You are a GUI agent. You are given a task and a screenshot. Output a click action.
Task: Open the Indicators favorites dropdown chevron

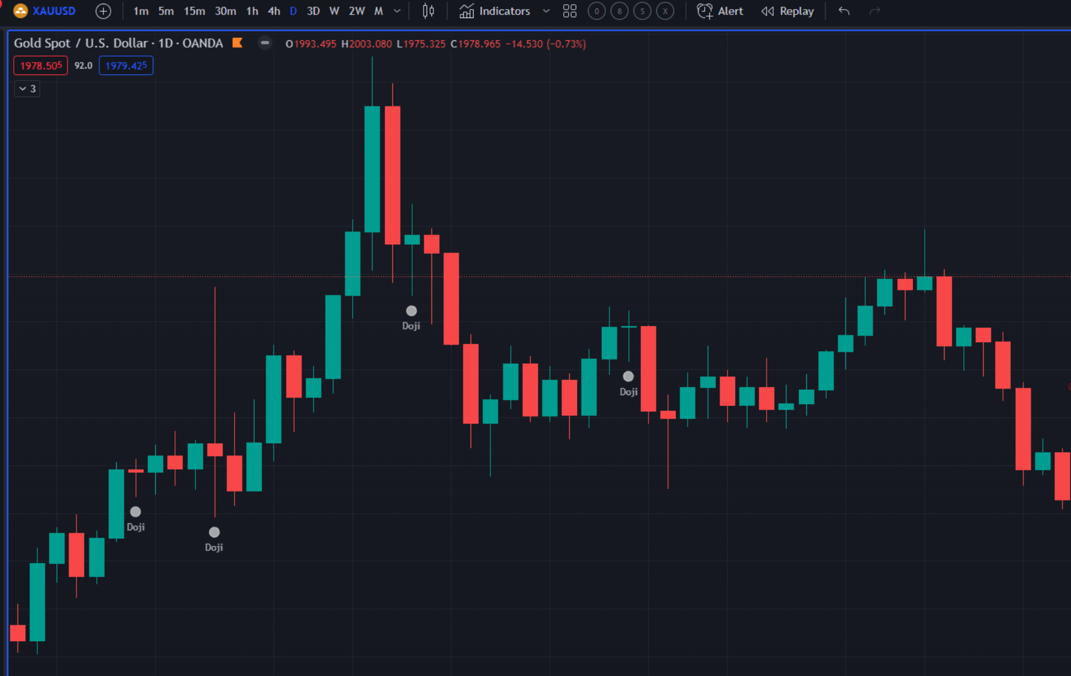[546, 11]
